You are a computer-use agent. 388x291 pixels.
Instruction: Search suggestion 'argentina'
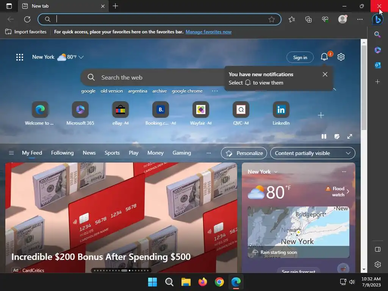[x=138, y=91]
